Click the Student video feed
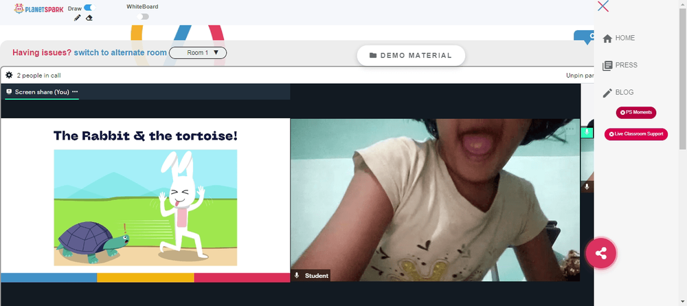687x306 pixels. 435,200
